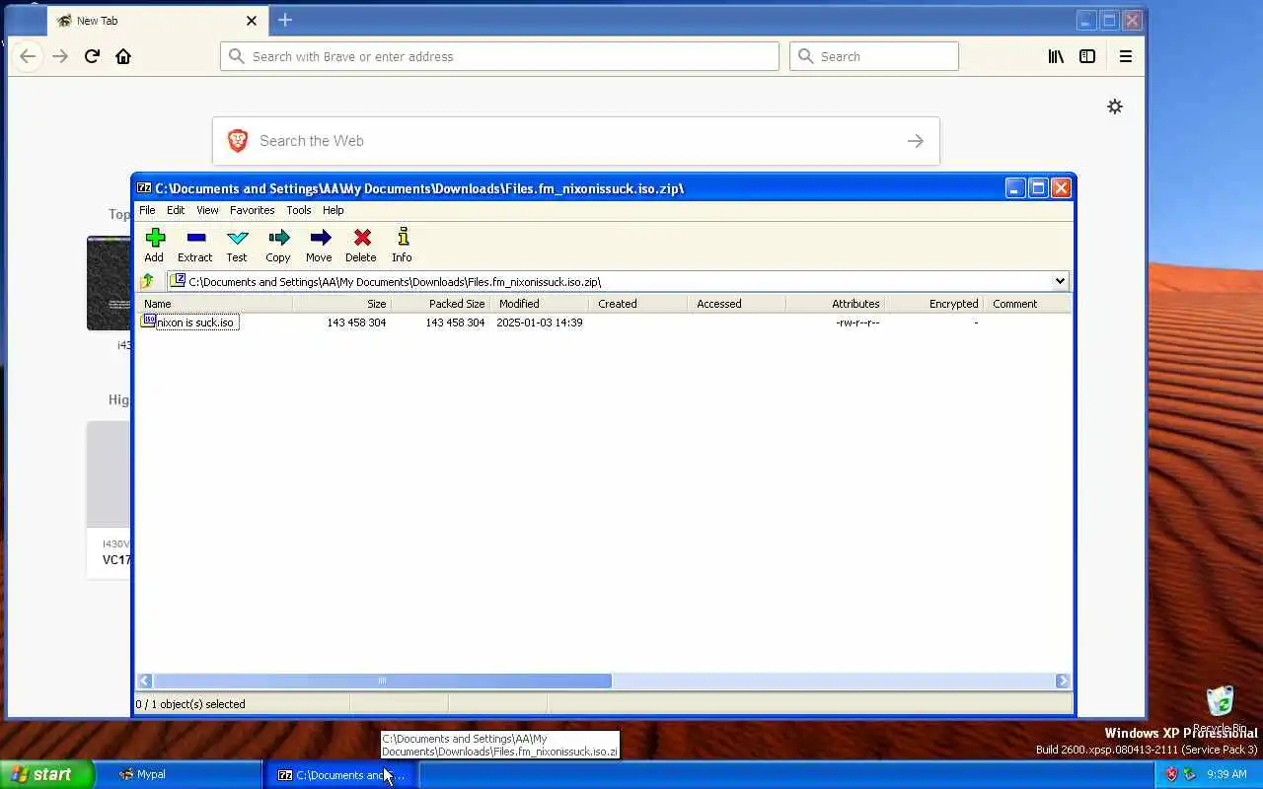Click the Search the Web arrow
Screen dimensions: 1263x789
[916, 141]
